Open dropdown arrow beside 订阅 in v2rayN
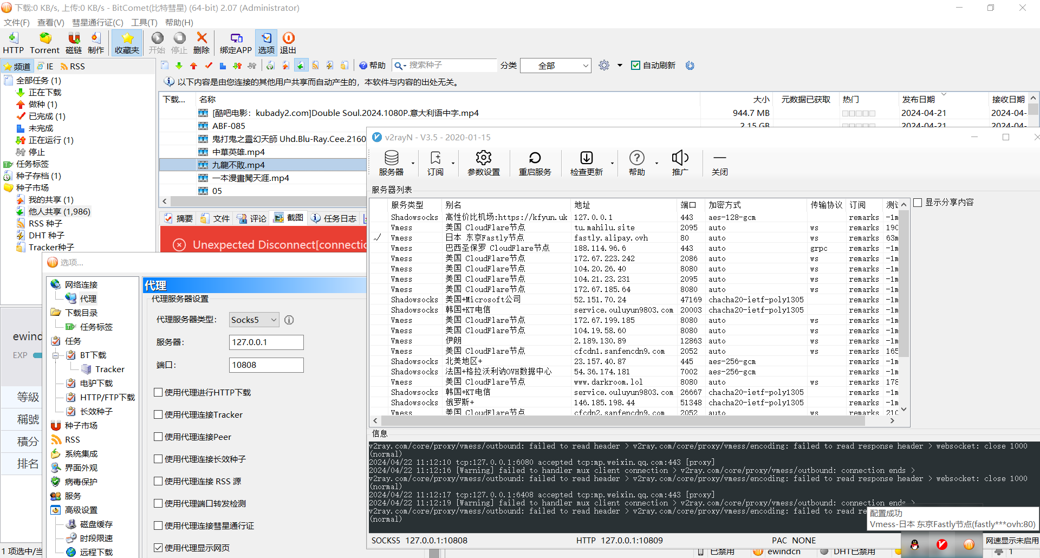The width and height of the screenshot is (1040, 558). click(x=453, y=164)
